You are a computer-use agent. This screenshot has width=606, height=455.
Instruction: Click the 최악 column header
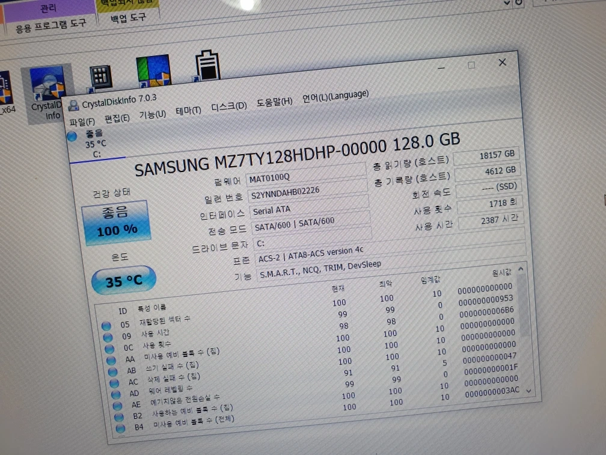(x=385, y=283)
